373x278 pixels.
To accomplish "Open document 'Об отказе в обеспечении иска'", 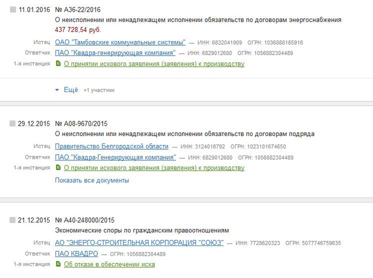I will (109, 264).
